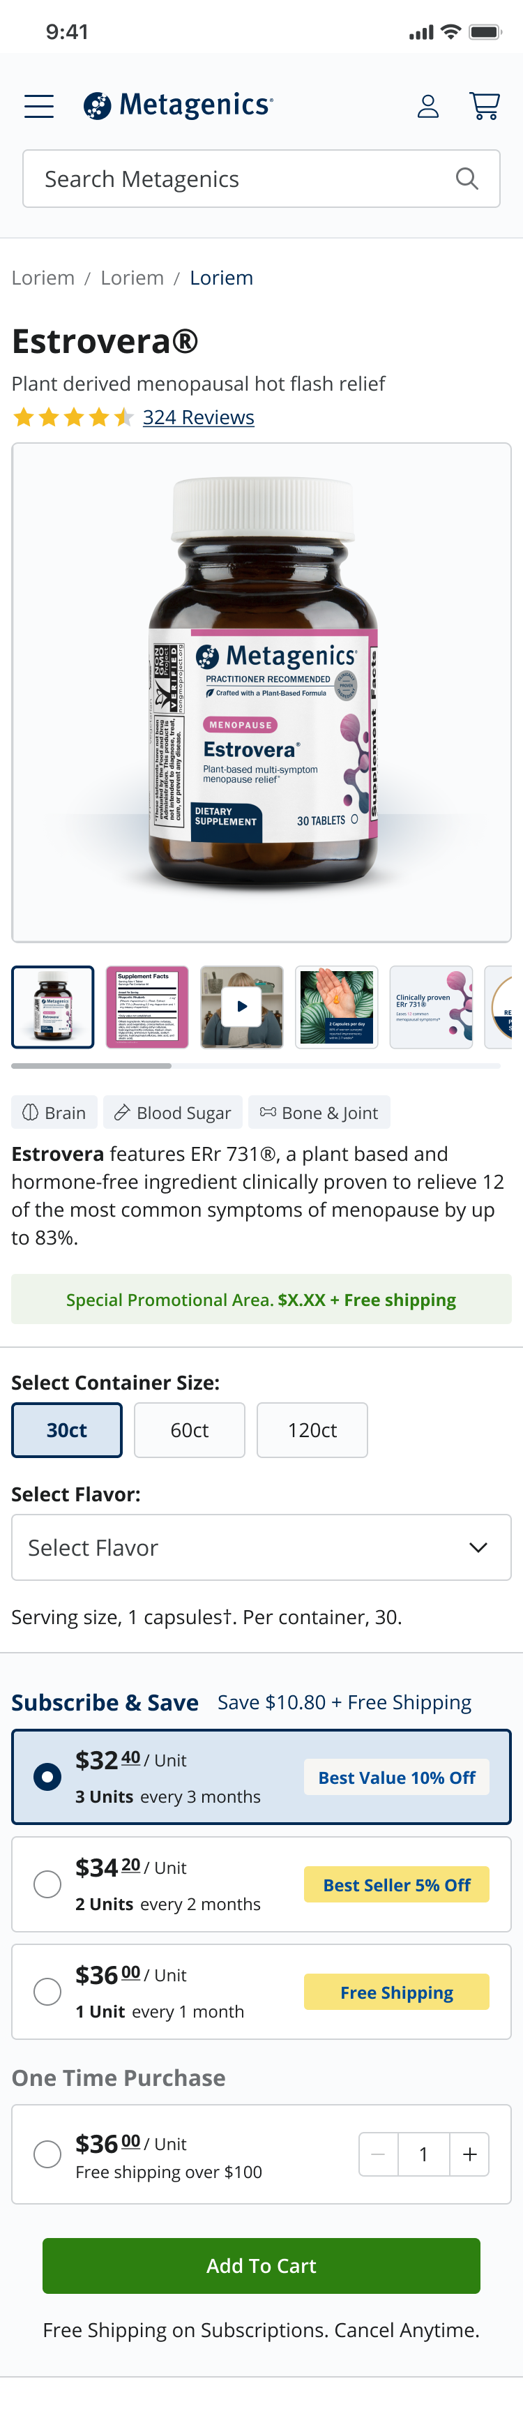Viewport: 523px width, 2425px height.
Task: Play the product video thumbnail
Action: [242, 1006]
